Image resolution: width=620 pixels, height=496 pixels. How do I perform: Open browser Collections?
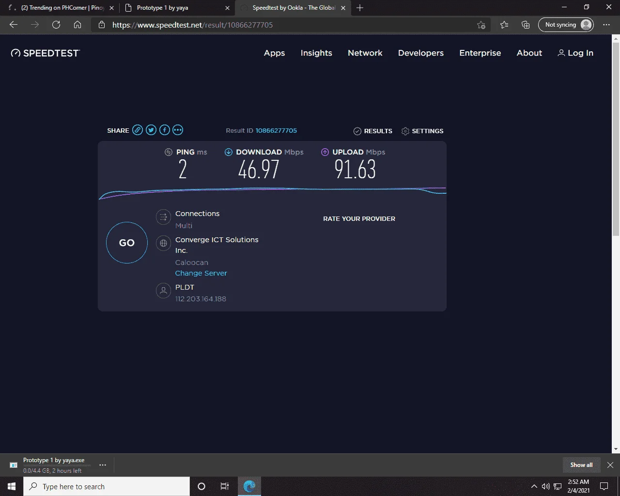pos(526,25)
